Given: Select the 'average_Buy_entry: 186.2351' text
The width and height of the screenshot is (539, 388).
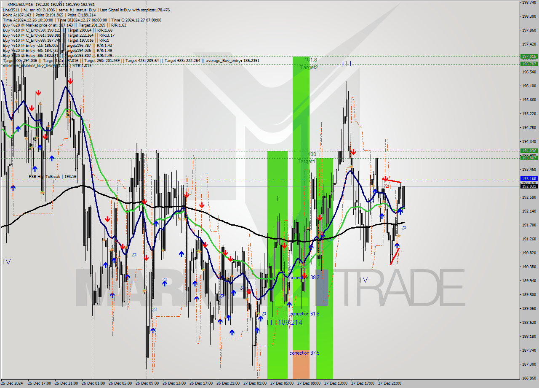Looking at the screenshot, I should tap(232, 60).
